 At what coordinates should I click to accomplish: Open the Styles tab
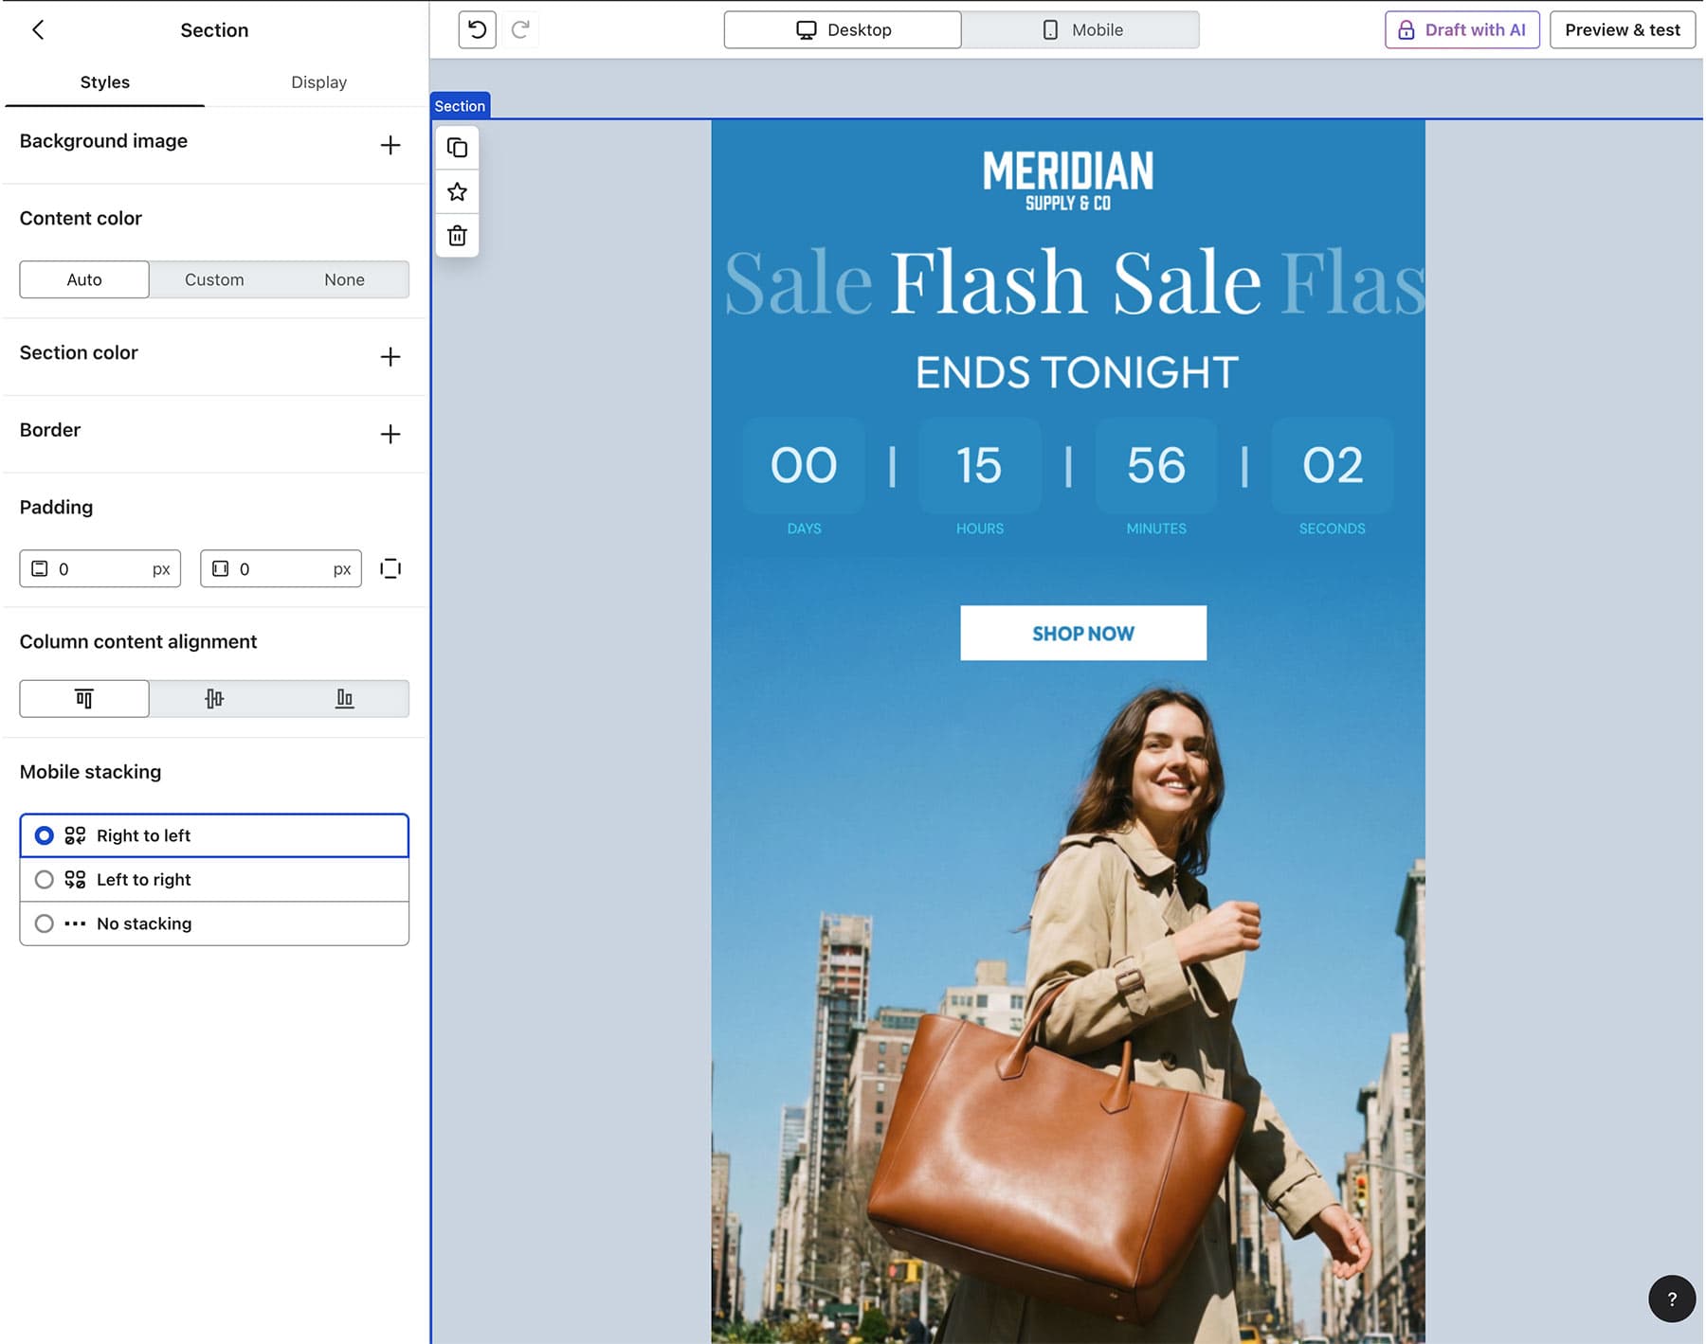(x=104, y=81)
